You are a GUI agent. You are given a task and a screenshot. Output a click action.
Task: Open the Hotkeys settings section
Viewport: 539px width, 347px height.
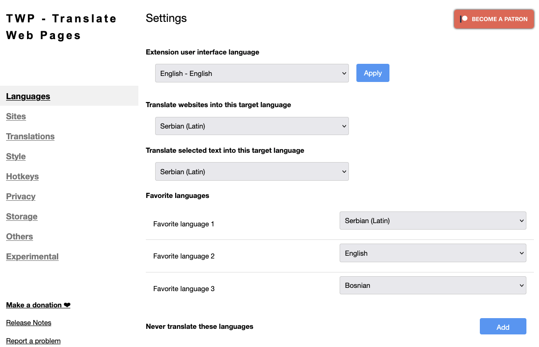click(22, 177)
